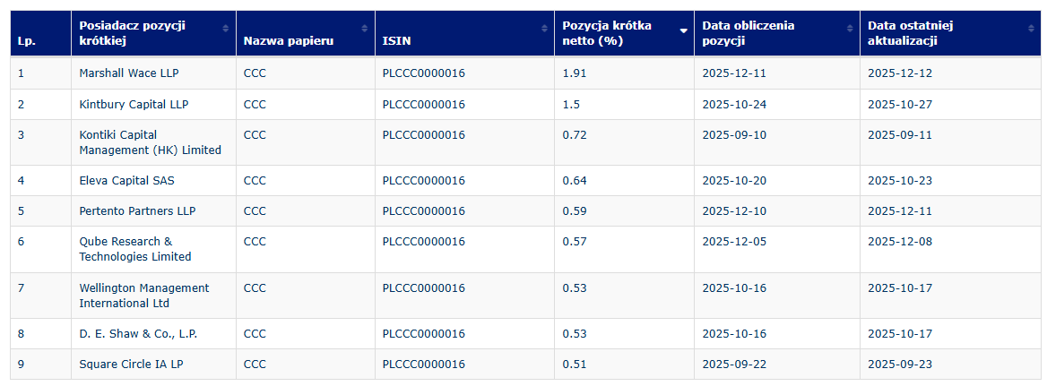Click last update date 2025-10-27

[900, 105]
